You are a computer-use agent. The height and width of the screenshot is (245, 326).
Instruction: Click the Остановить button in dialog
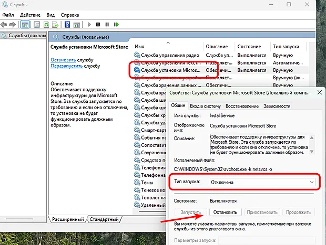click(226, 212)
